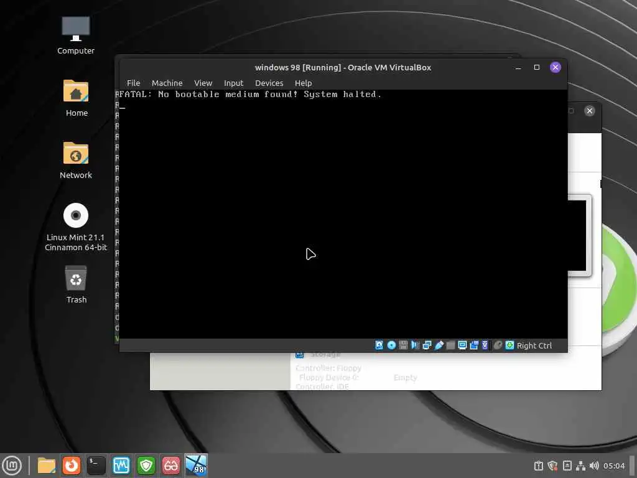Open the Machine menu
This screenshot has width=637, height=478.
click(x=167, y=83)
